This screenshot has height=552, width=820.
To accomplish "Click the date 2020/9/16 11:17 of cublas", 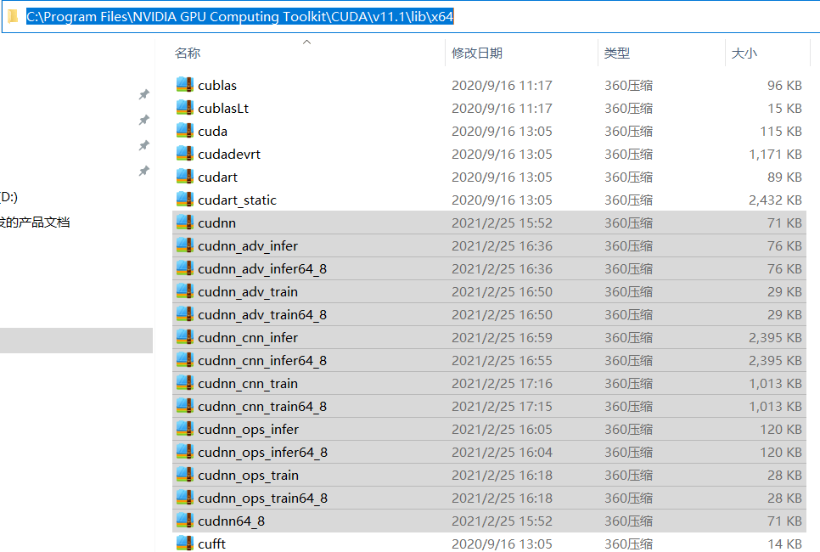I will tap(502, 85).
